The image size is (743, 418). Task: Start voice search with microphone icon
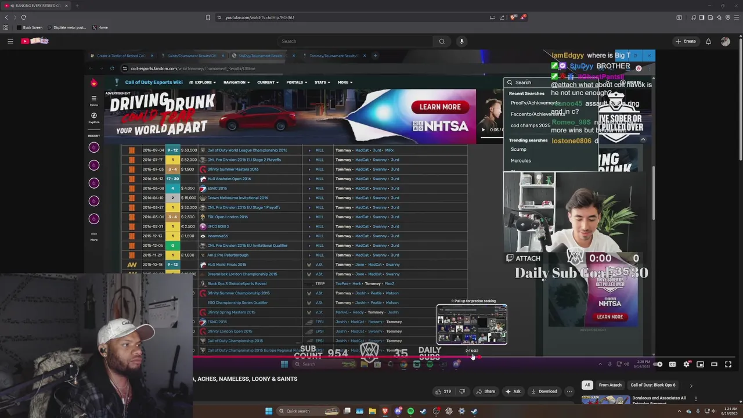[x=461, y=41]
